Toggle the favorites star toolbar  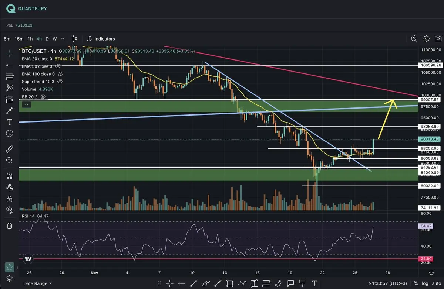pyautogui.click(x=10, y=267)
